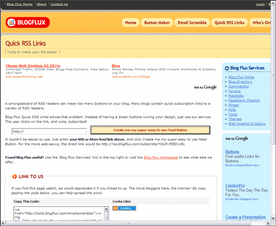Click page vertical scrollbar down arrow
The image size is (276, 226).
tap(273, 218)
